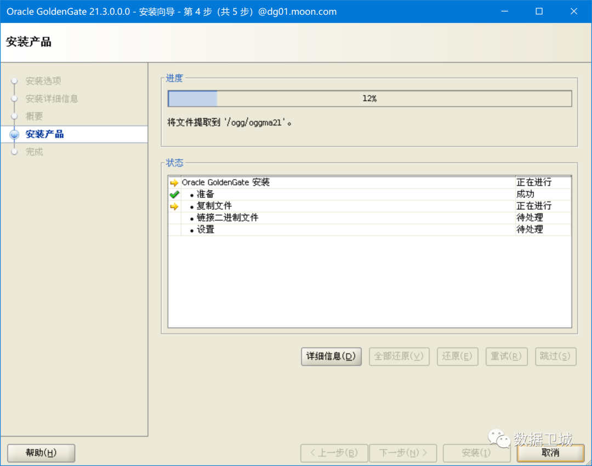Click the 还原(E) button
Image resolution: width=592 pixels, height=466 pixels.
click(x=457, y=356)
